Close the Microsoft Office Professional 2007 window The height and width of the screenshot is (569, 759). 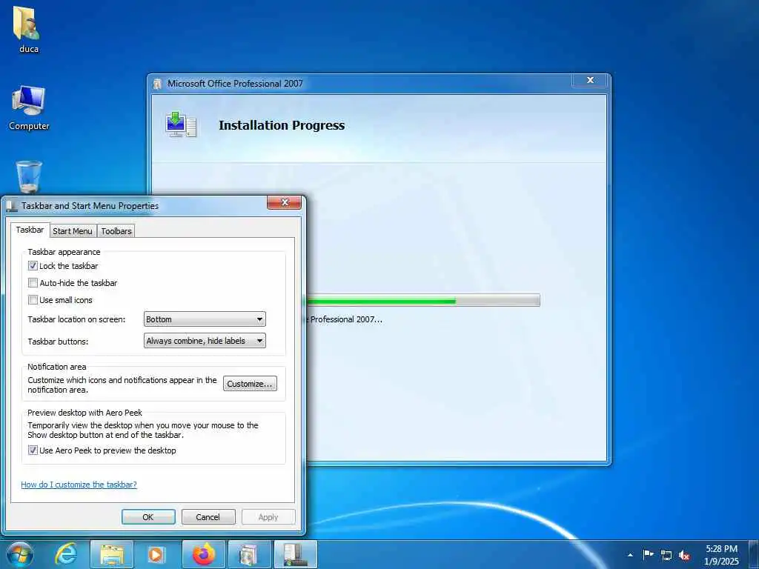[589, 80]
